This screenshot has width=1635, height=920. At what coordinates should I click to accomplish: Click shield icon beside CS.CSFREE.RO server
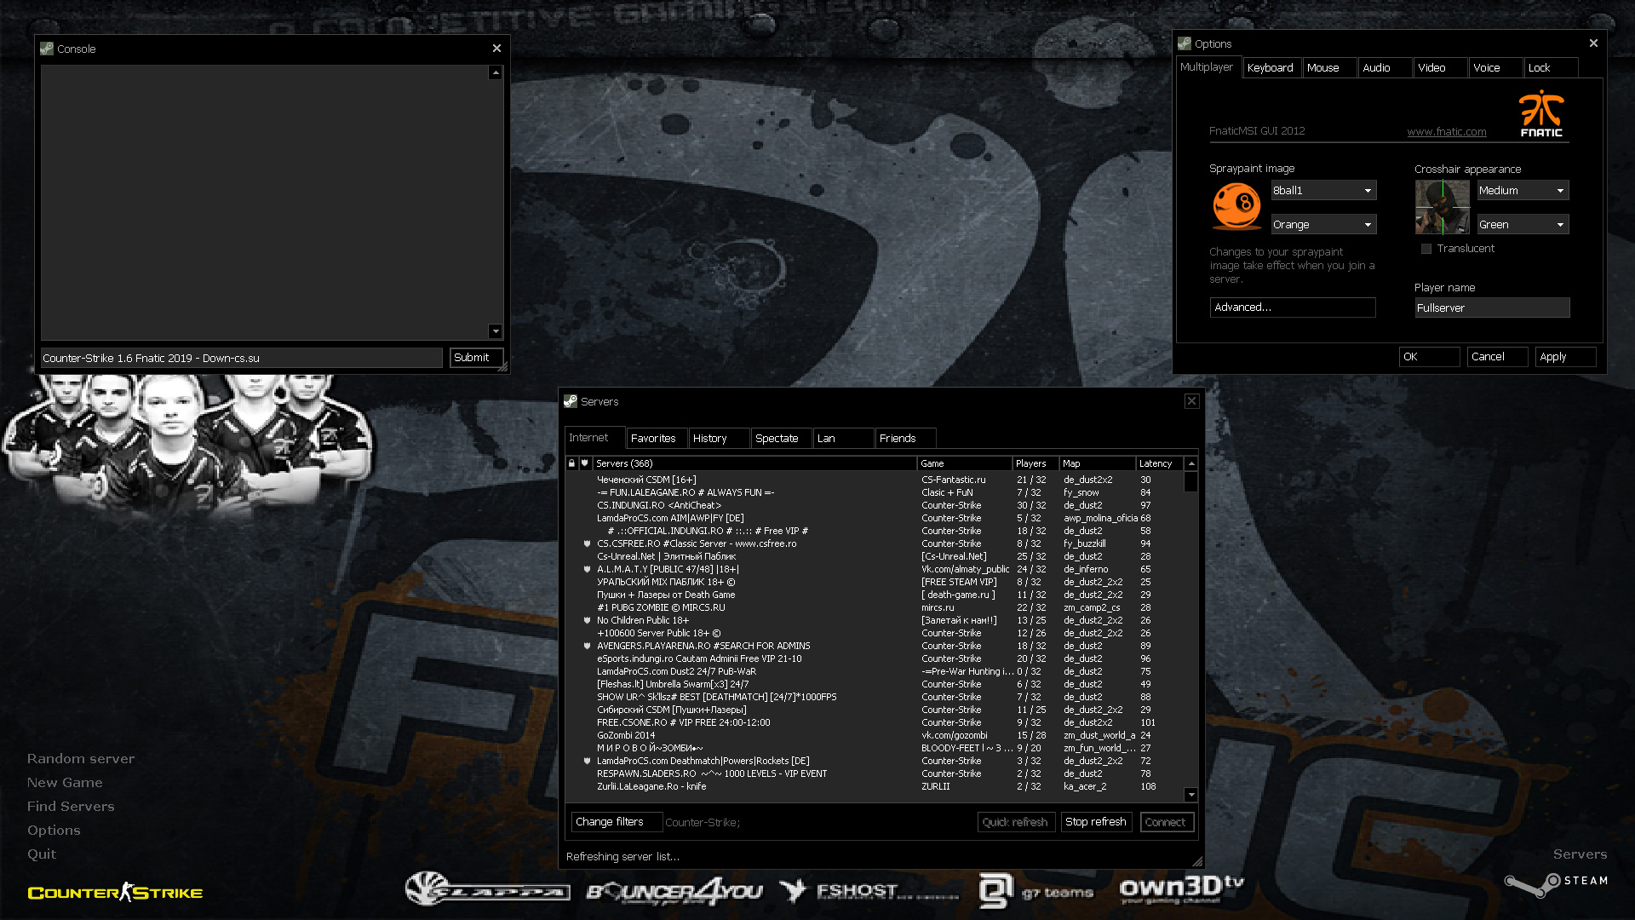(587, 543)
